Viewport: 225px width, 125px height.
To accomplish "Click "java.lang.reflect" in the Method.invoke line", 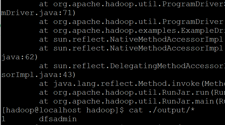I will click(x=93, y=84).
